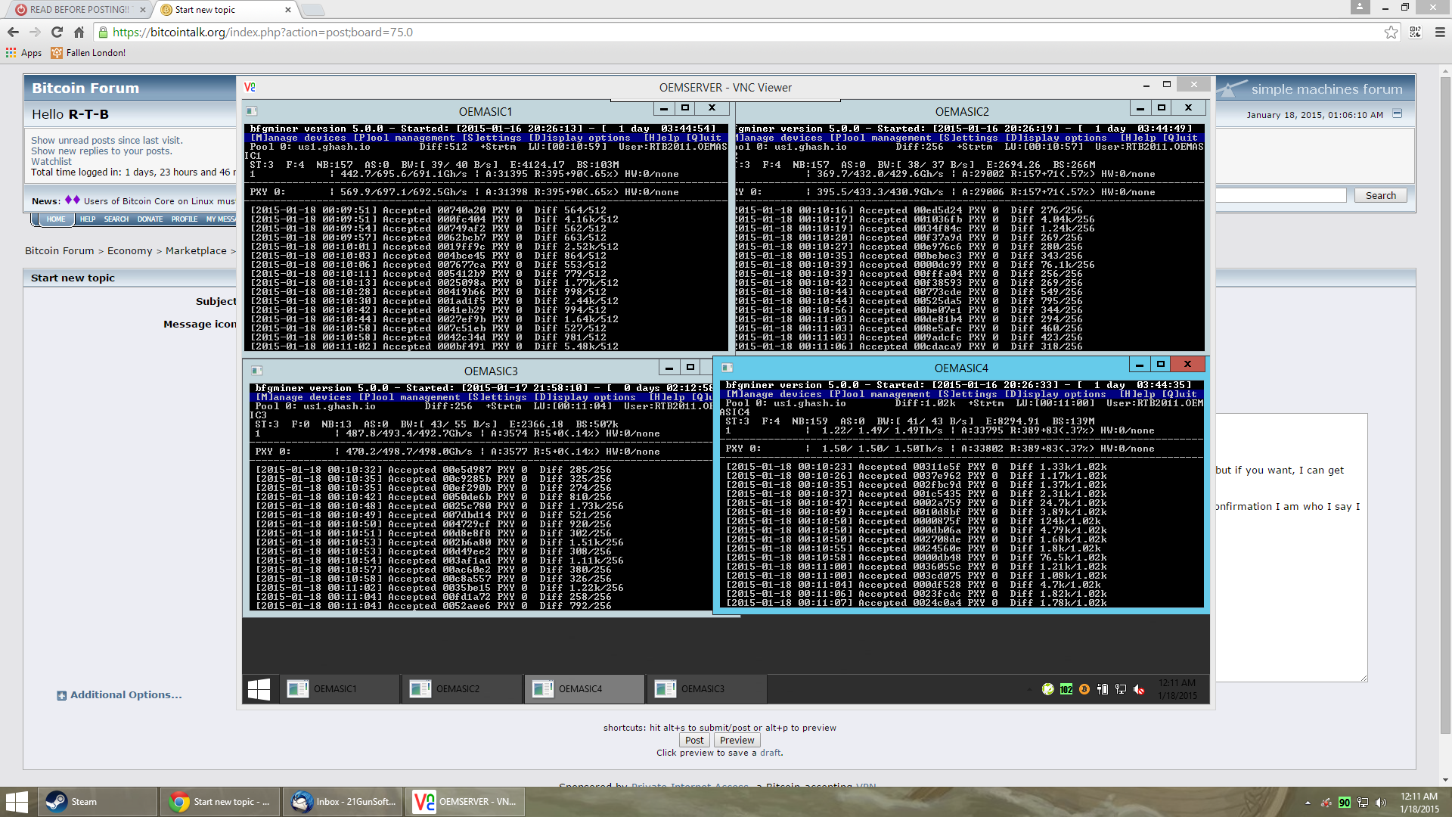This screenshot has height=817, width=1452.
Task: Show hidden icons in host system tray
Action: click(1308, 803)
